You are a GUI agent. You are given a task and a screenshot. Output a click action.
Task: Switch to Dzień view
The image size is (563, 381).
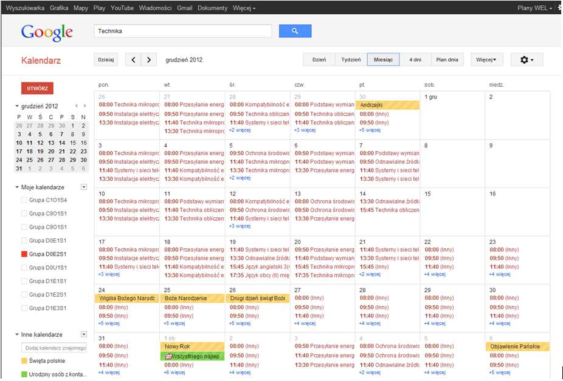[x=319, y=60]
